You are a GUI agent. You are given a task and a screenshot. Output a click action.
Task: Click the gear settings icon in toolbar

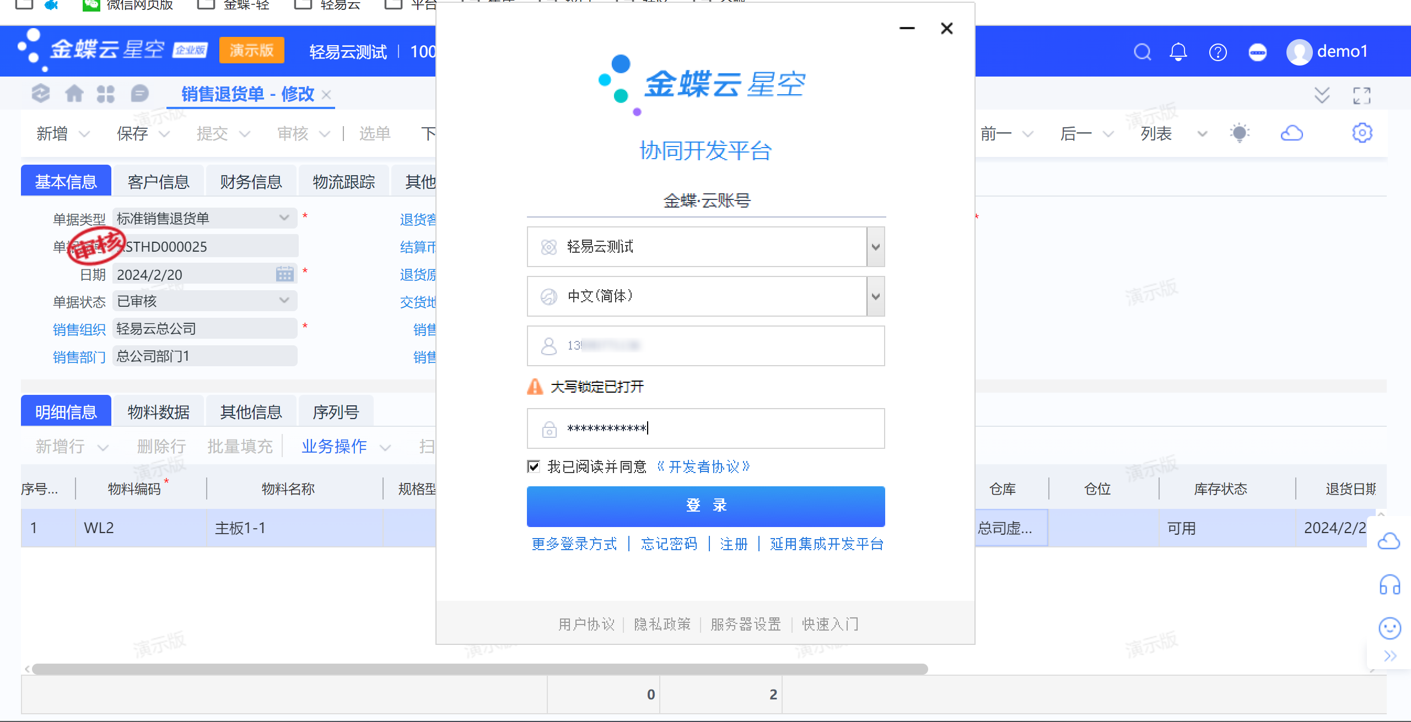tap(1362, 133)
